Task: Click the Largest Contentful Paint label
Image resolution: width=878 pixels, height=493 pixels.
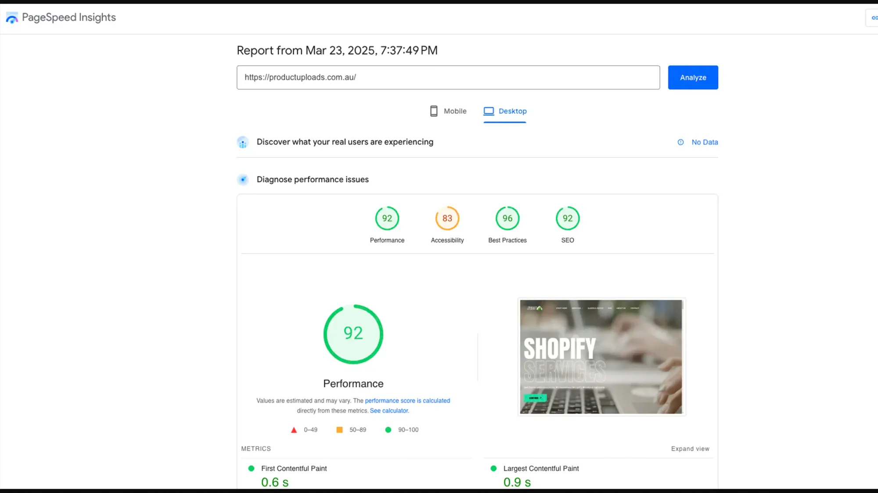Action: [541, 468]
